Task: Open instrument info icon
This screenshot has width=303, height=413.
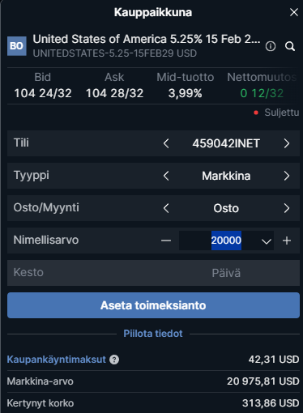Action: click(271, 46)
